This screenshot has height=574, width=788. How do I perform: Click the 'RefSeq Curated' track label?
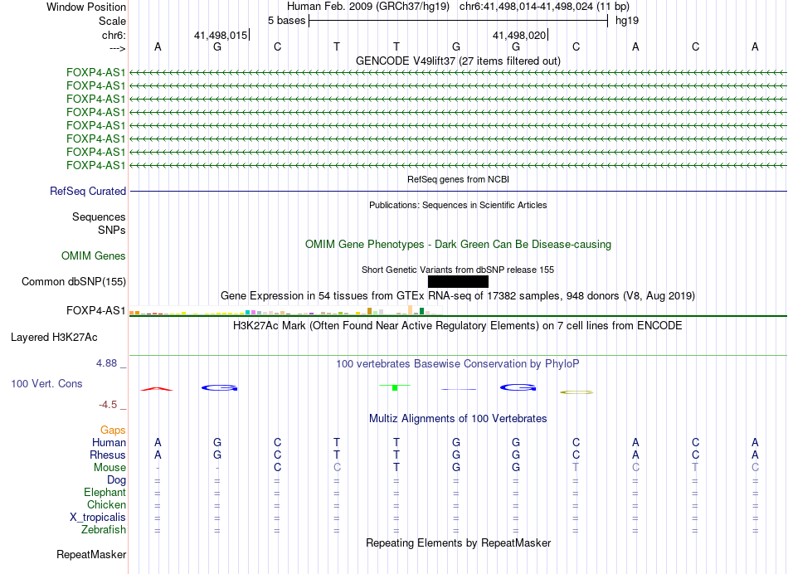point(88,191)
